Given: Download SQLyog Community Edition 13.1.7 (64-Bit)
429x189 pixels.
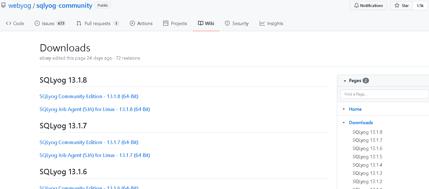Looking at the screenshot, I should pyautogui.click(x=89, y=142).
